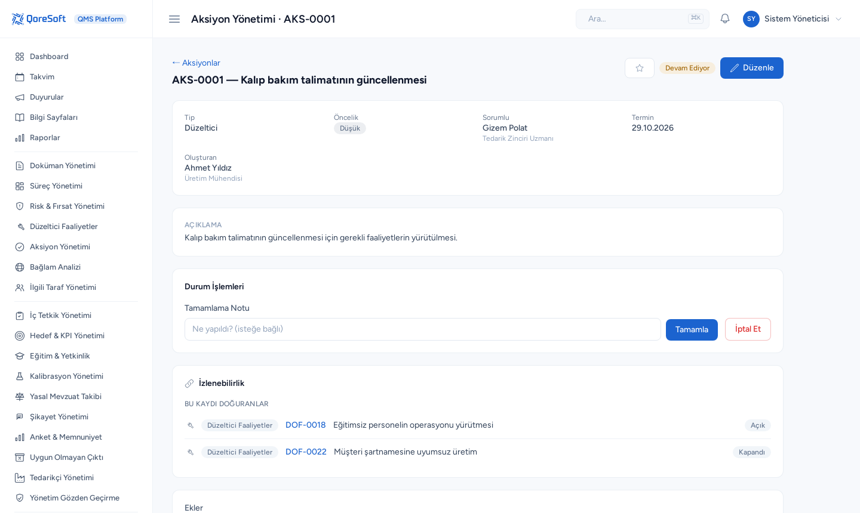Click the İptal Et button

point(748,329)
